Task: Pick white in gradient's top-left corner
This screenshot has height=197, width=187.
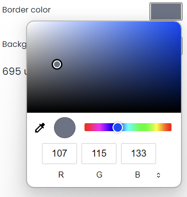Action: coord(29,23)
